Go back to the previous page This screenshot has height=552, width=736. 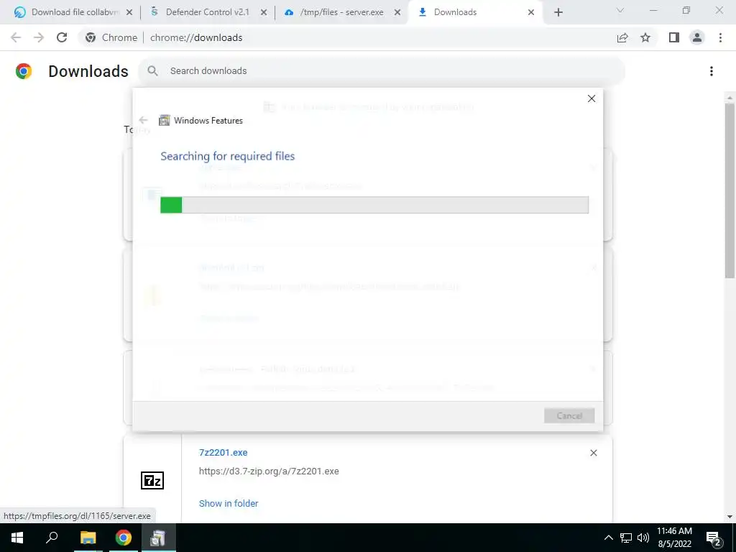point(16,37)
